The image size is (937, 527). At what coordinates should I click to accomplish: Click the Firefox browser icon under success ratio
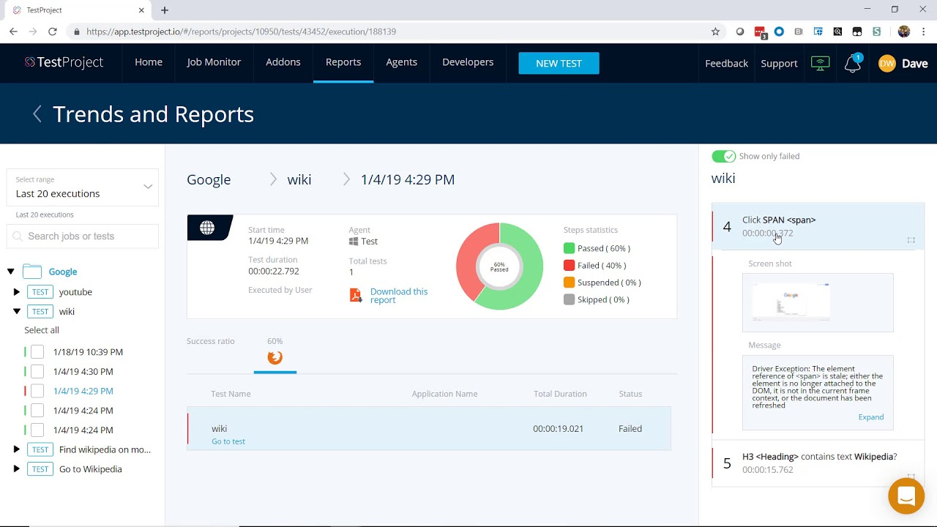[x=275, y=357]
